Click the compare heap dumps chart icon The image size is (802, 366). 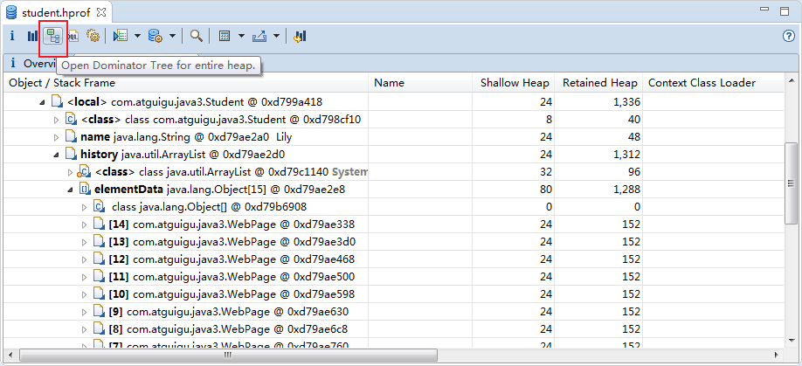pyautogui.click(x=300, y=36)
